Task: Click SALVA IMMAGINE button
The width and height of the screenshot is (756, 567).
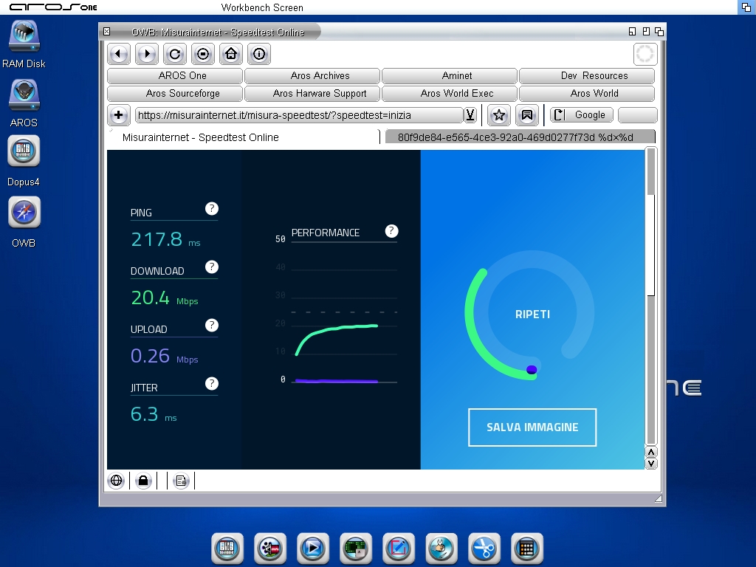Action: tap(532, 427)
